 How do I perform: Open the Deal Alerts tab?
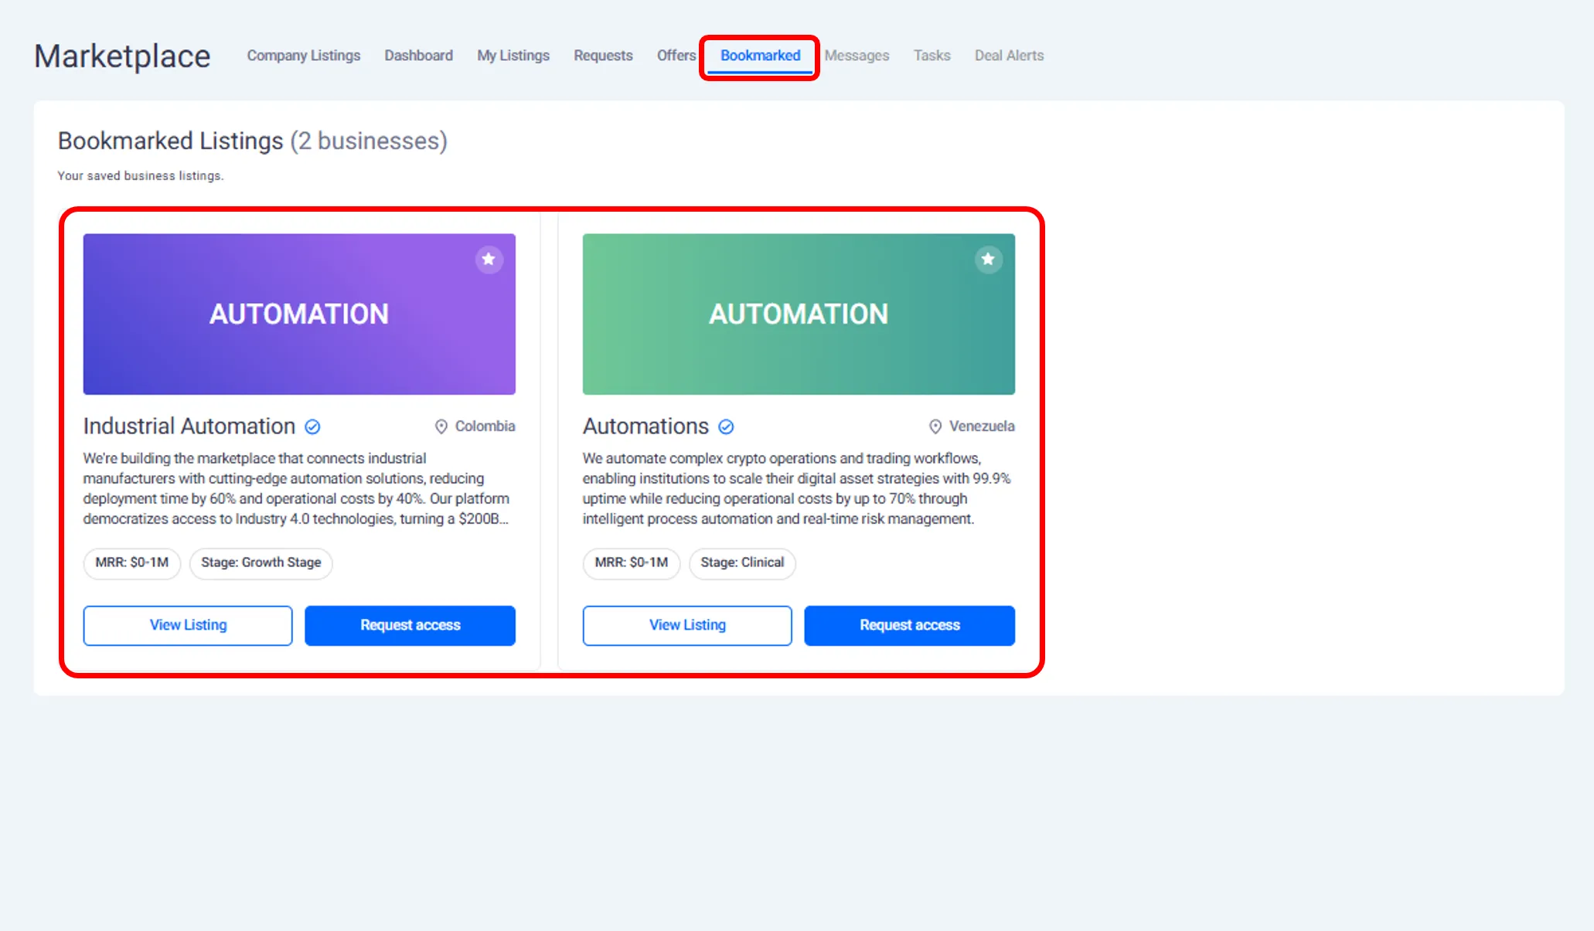[1009, 56]
